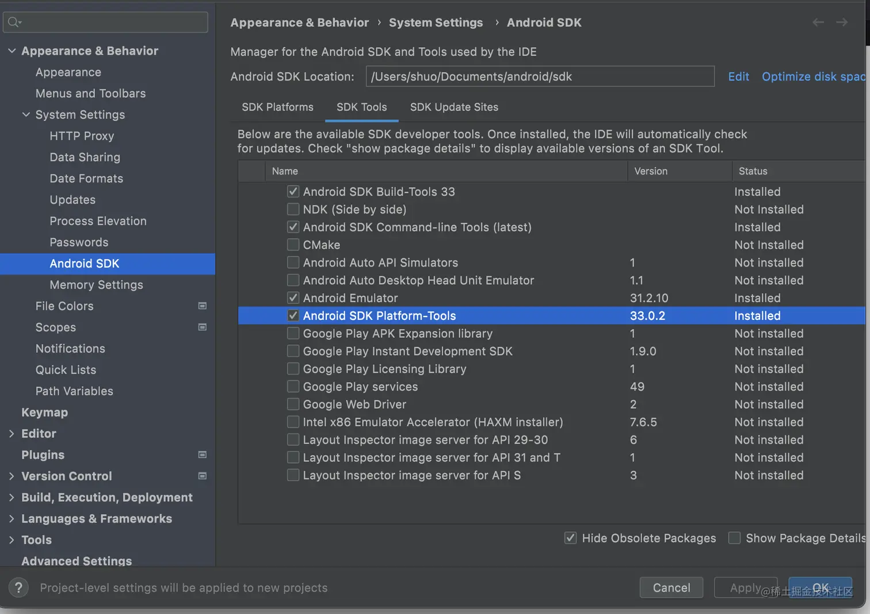Image resolution: width=870 pixels, height=614 pixels.
Task: Expand the Editor settings section
Action: pos(12,434)
